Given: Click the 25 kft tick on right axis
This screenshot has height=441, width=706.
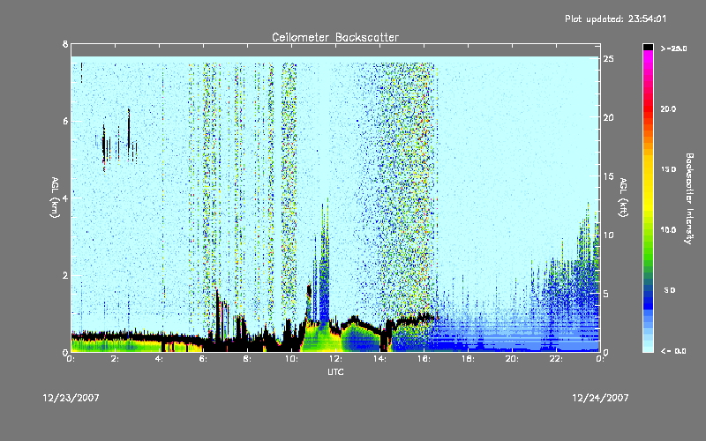Looking at the screenshot, I should point(608,59).
